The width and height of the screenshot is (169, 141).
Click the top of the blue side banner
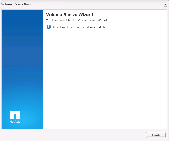pos(22,16)
